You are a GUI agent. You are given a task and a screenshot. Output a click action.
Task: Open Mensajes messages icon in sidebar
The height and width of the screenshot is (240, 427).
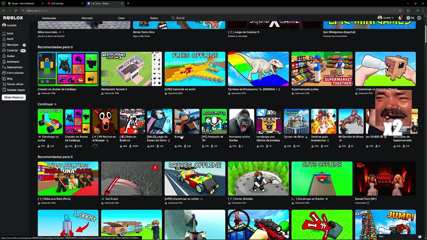coord(4,45)
